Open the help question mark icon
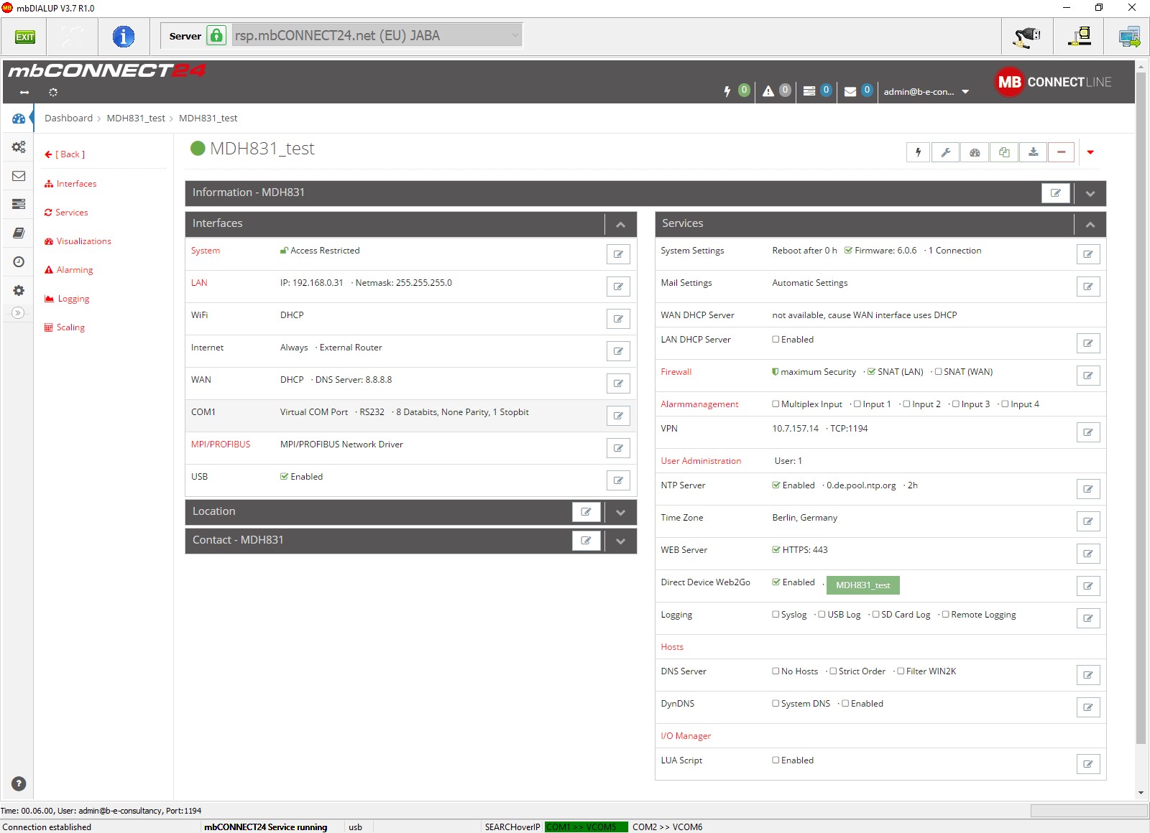Image resolution: width=1150 pixels, height=833 pixels. [19, 784]
